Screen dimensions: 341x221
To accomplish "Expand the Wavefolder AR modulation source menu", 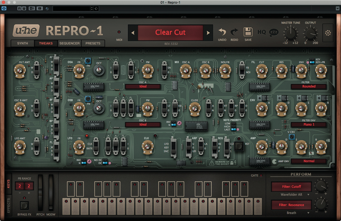I will [291, 194].
